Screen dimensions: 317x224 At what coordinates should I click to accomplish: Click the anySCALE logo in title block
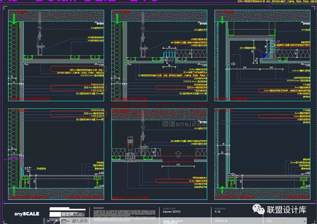[27, 214]
